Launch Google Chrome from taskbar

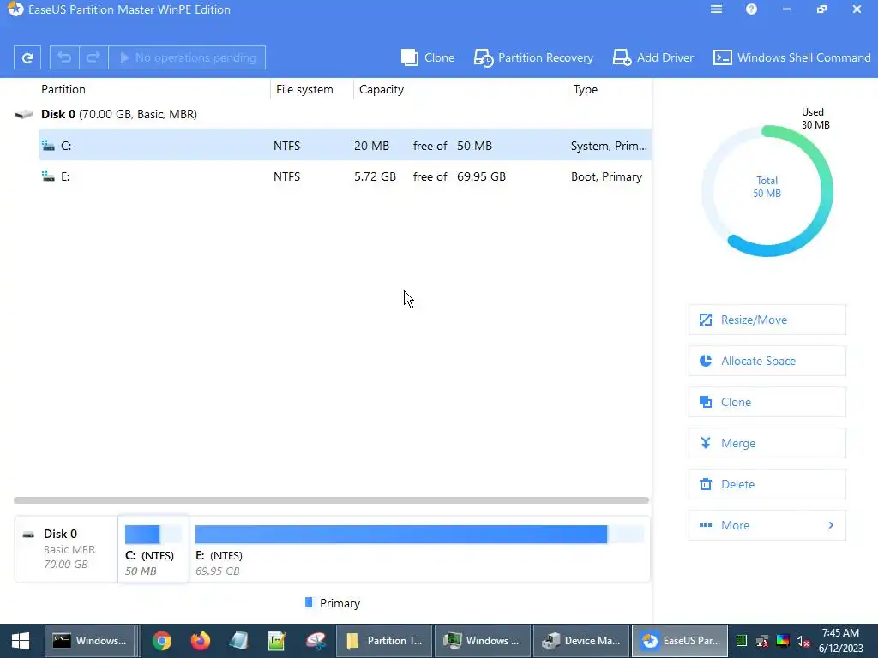[162, 641]
